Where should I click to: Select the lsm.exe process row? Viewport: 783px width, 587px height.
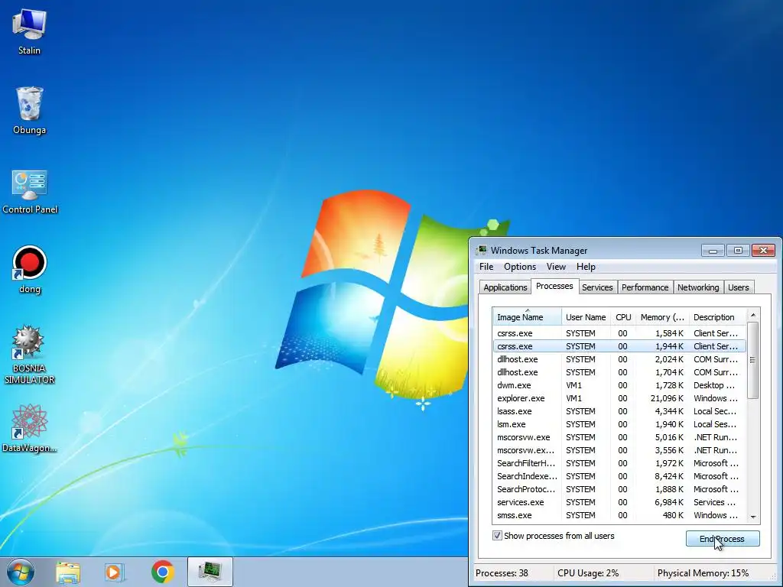pyautogui.click(x=619, y=423)
